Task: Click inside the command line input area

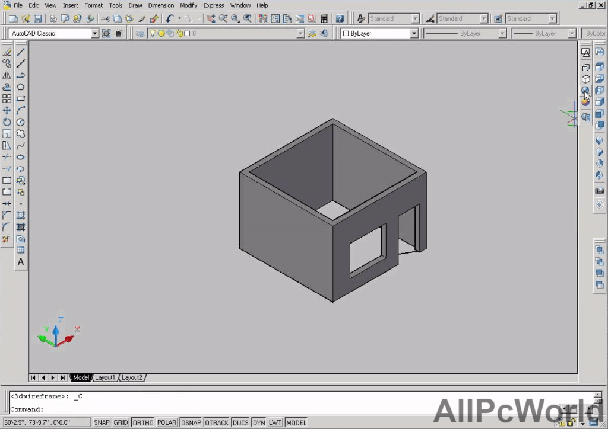Action: (x=237, y=409)
